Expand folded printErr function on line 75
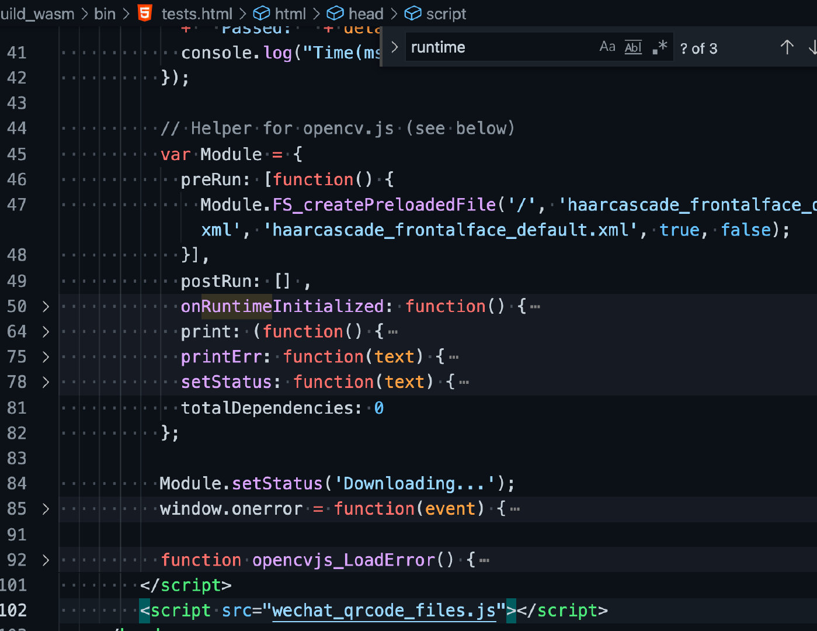The height and width of the screenshot is (631, 817). tap(46, 357)
